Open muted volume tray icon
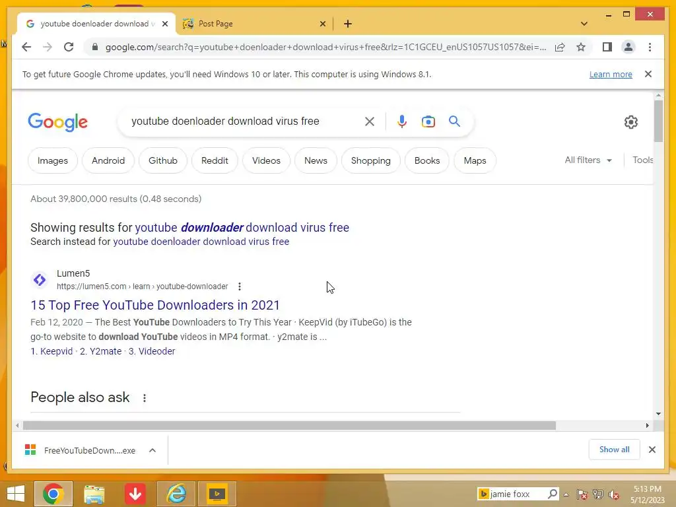 pos(615,494)
